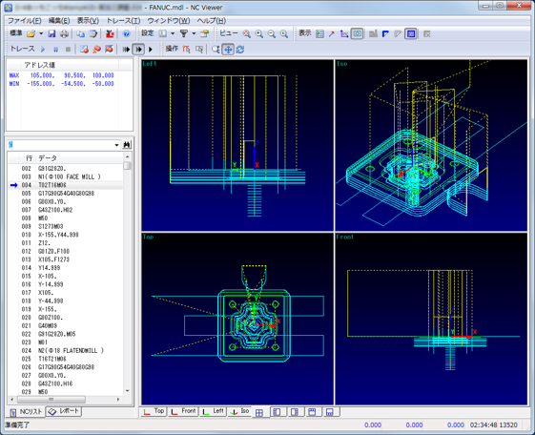Click the print icon in toolbar
The width and height of the screenshot is (535, 435).
[64, 33]
